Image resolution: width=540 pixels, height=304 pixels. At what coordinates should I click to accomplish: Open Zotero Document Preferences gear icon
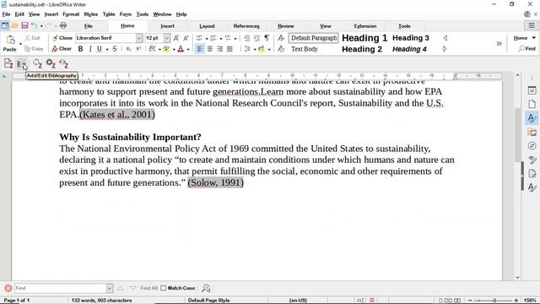(x=51, y=63)
